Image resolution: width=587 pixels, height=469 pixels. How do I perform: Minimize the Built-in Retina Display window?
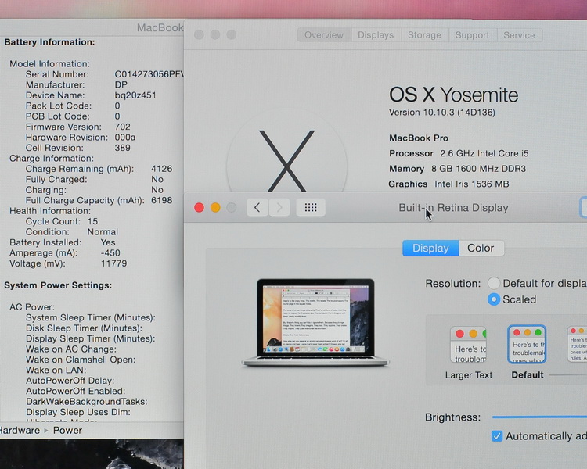tap(215, 208)
